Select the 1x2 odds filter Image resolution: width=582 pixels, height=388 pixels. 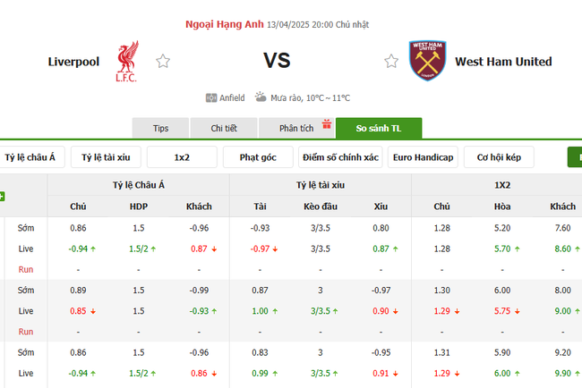tap(182, 157)
